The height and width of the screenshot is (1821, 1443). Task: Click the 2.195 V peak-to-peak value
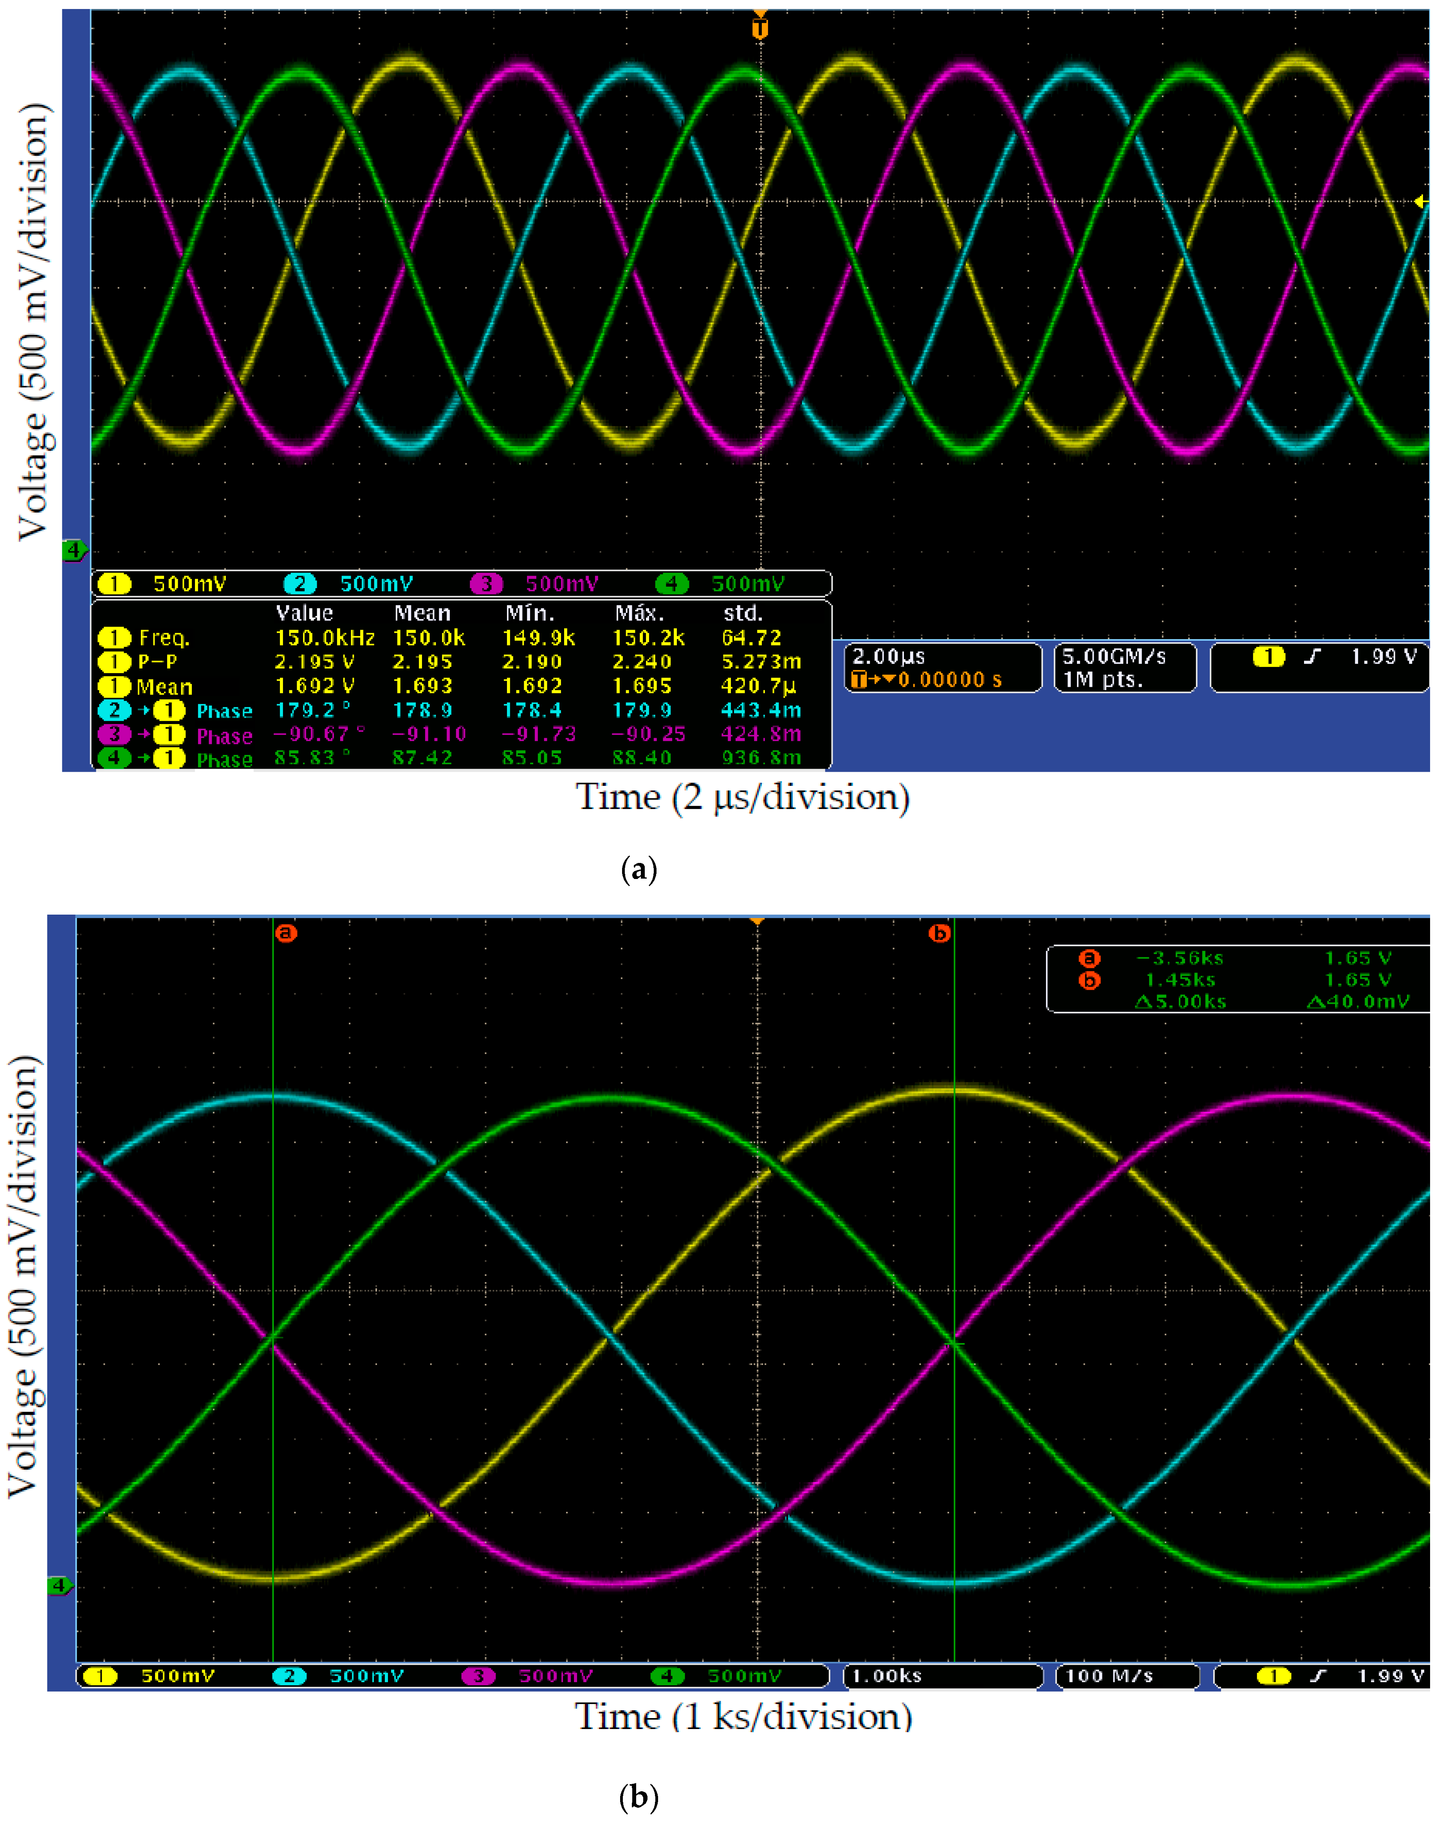(x=314, y=661)
